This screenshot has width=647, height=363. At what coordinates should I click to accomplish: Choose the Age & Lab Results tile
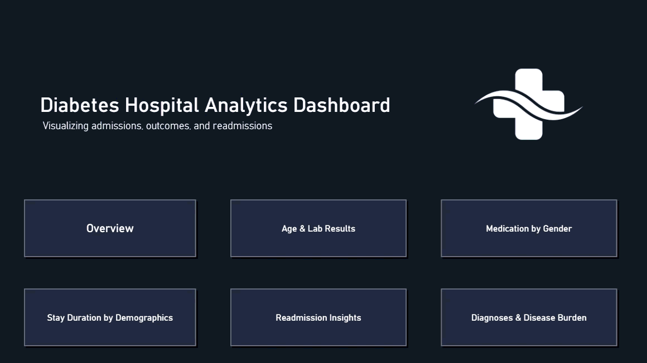[x=318, y=228]
